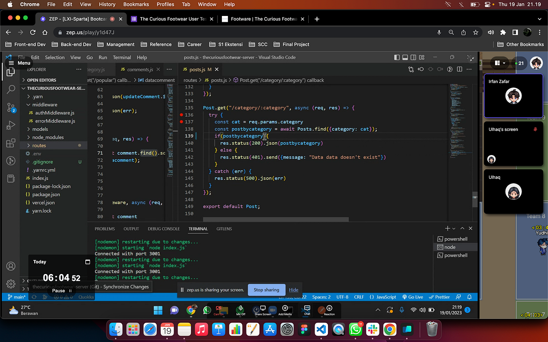Open the Terminal menu in VS Code
Viewport: 548px width, 342px height.
click(121, 57)
